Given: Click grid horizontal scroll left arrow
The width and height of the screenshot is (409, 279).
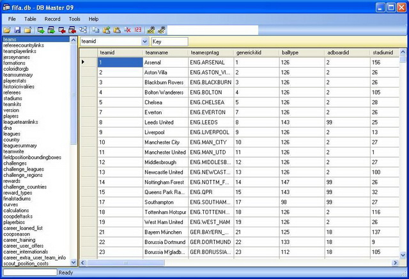Looking at the screenshot, I should point(82,262).
